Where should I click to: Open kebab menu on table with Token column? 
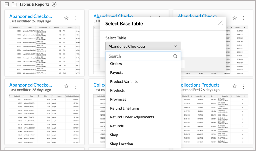pyautogui.click(x=75, y=18)
